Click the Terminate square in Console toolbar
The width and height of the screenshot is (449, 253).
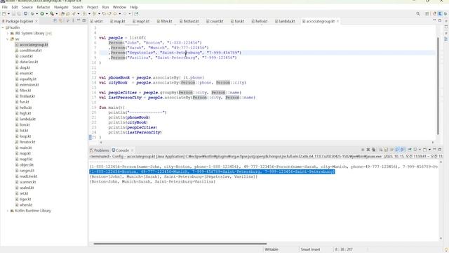(x=363, y=150)
